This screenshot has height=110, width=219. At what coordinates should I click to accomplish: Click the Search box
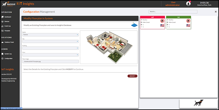pyautogui.click(x=173, y=12)
